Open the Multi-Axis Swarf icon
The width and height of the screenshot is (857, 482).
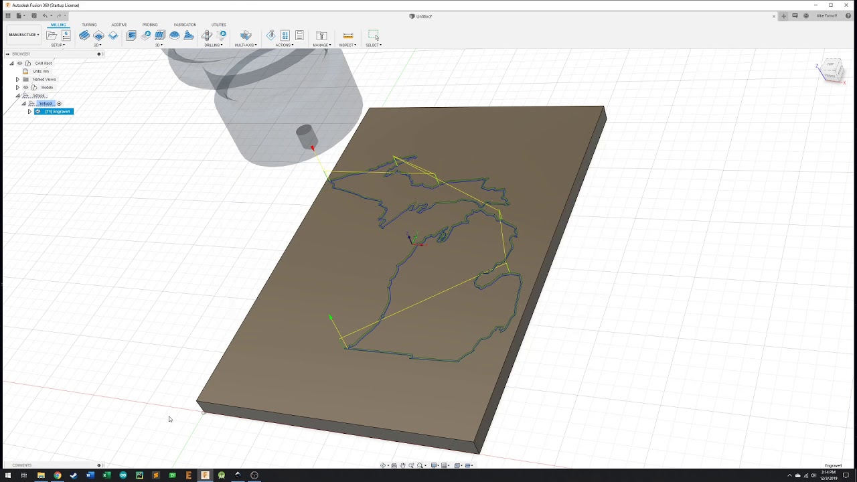[246, 35]
